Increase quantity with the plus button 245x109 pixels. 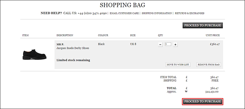pyautogui.click(x=175, y=45)
